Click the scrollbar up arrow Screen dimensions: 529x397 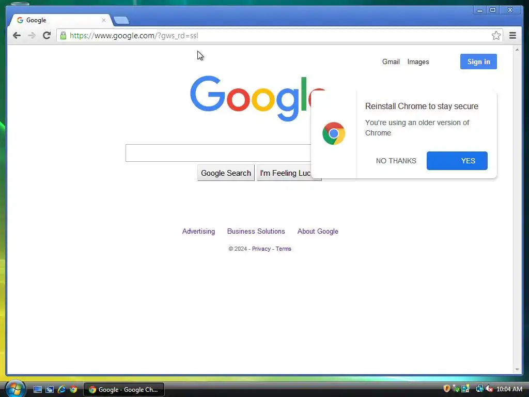click(517, 50)
